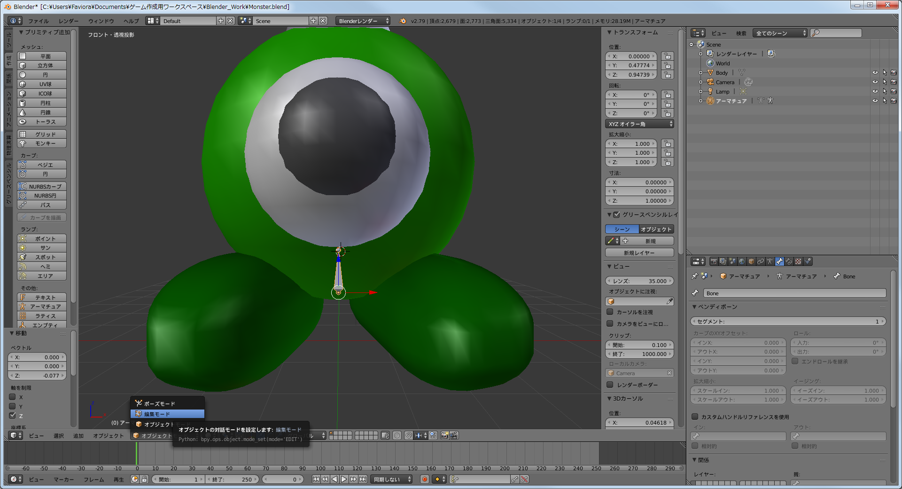
Task: Click the Bone name input field
Action: point(794,293)
